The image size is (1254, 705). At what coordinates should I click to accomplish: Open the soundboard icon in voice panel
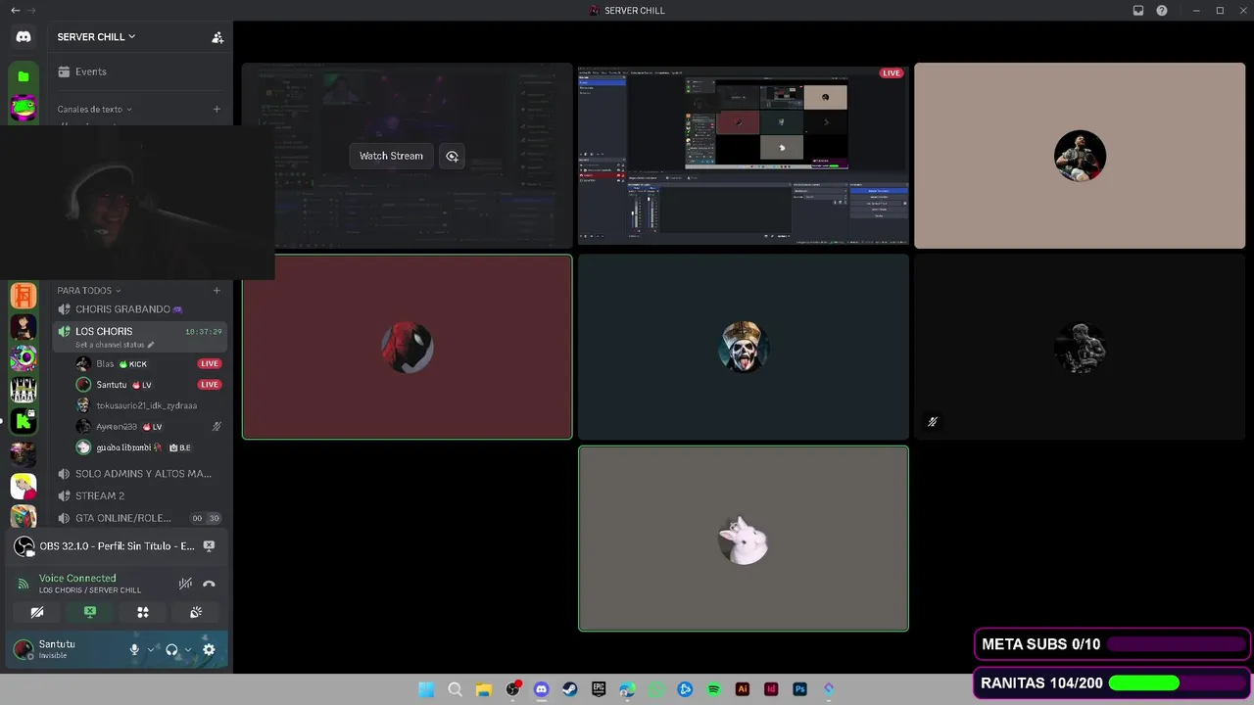[196, 612]
